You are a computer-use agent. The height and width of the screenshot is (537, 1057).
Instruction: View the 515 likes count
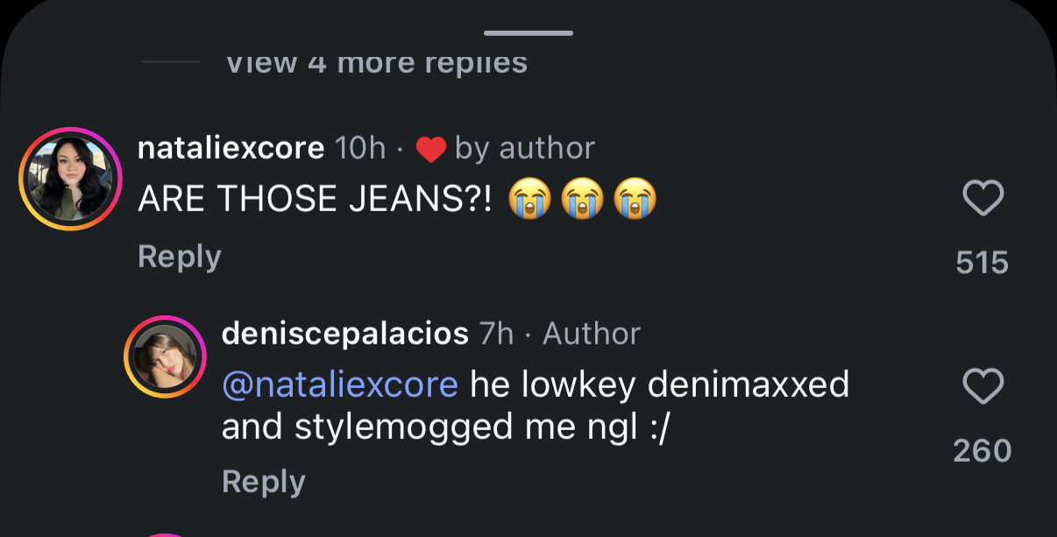click(x=983, y=263)
